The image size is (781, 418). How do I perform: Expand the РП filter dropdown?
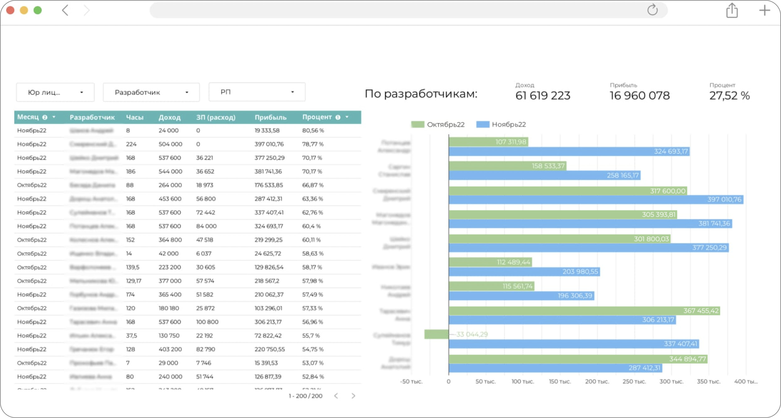point(257,92)
